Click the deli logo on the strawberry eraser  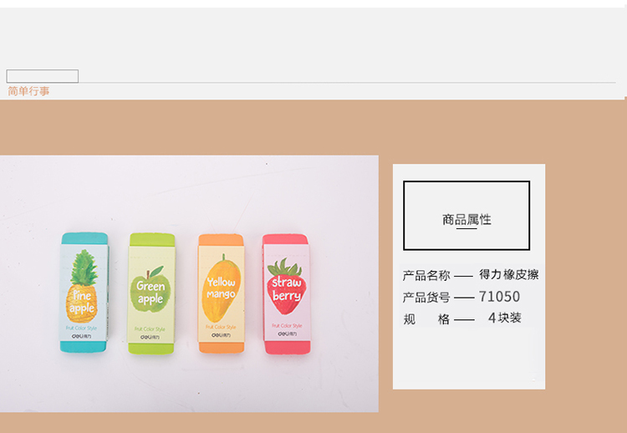pyautogui.click(x=287, y=334)
